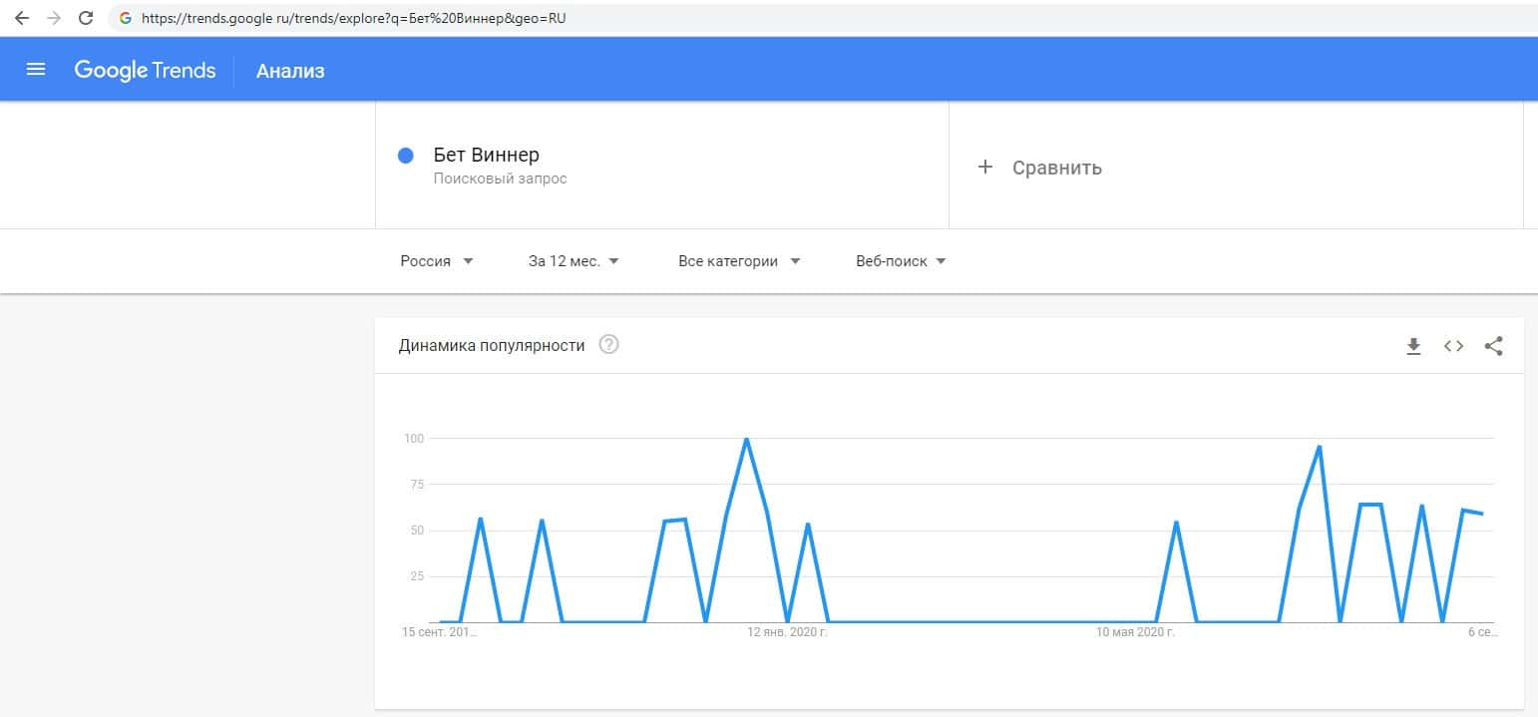Add a comparison with Сравнить
The image size is (1538, 717).
1042,168
